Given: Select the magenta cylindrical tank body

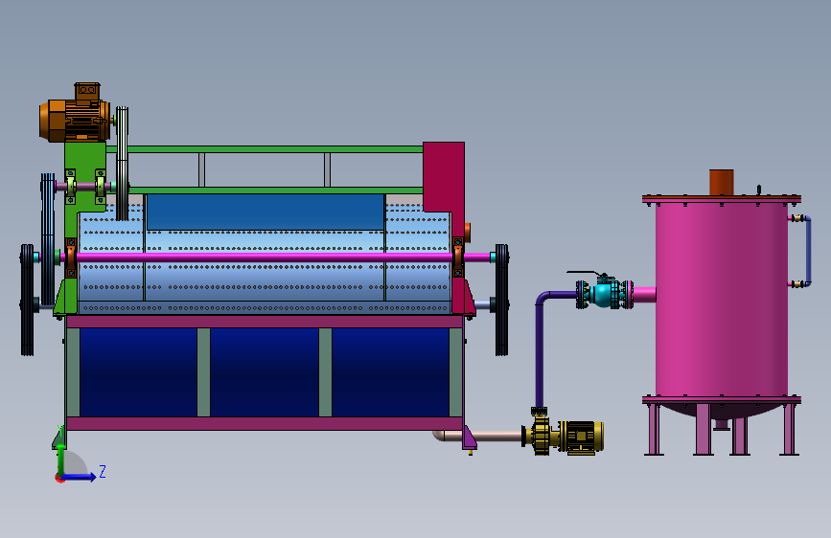Looking at the screenshot, I should [722, 300].
